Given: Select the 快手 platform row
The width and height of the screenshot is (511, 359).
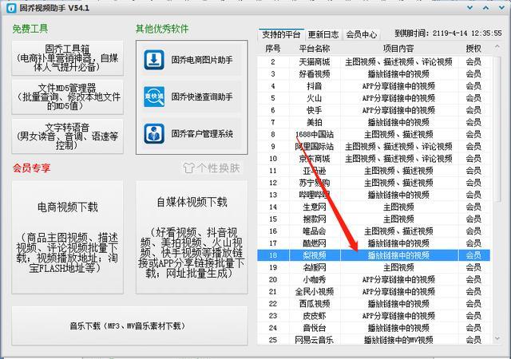Looking at the screenshot, I should pos(374,110).
